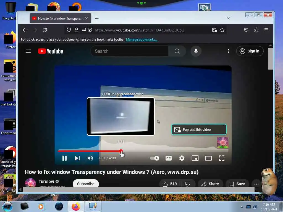
Task: Open site security padlock info
Action: click(77, 30)
